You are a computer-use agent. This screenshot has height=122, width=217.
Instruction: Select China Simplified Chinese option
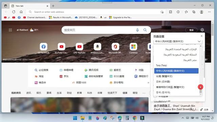pyautogui.click(x=176, y=71)
